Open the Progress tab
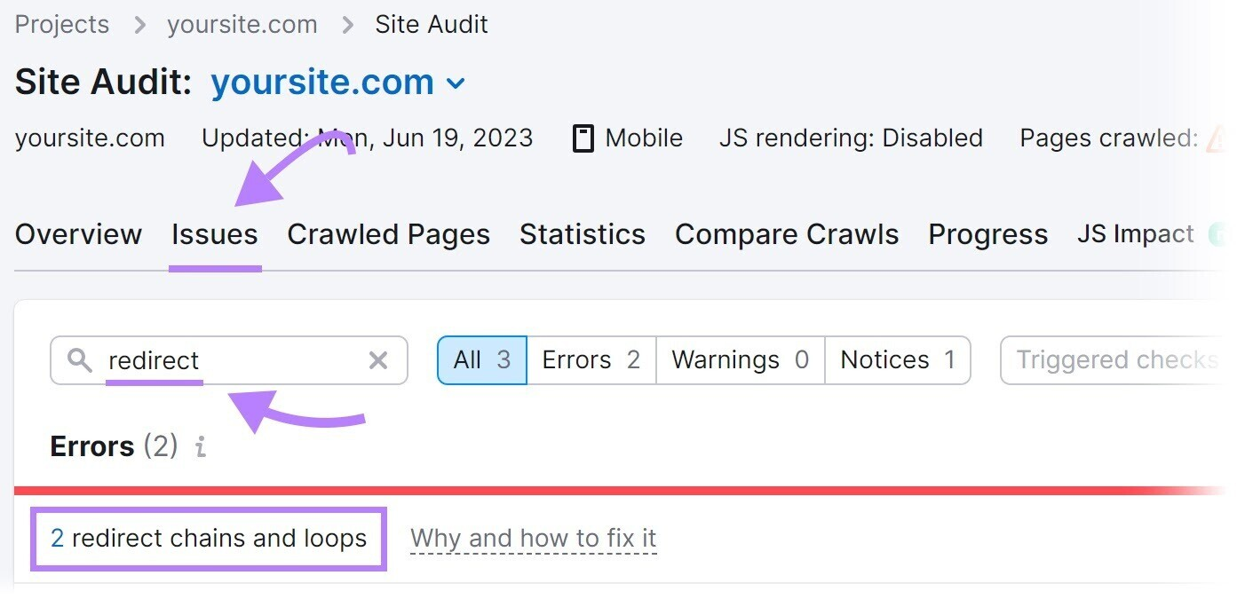1237x599 pixels. (x=987, y=234)
